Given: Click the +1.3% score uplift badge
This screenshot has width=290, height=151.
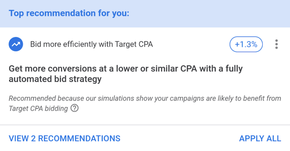Looking at the screenshot, I should (x=246, y=44).
